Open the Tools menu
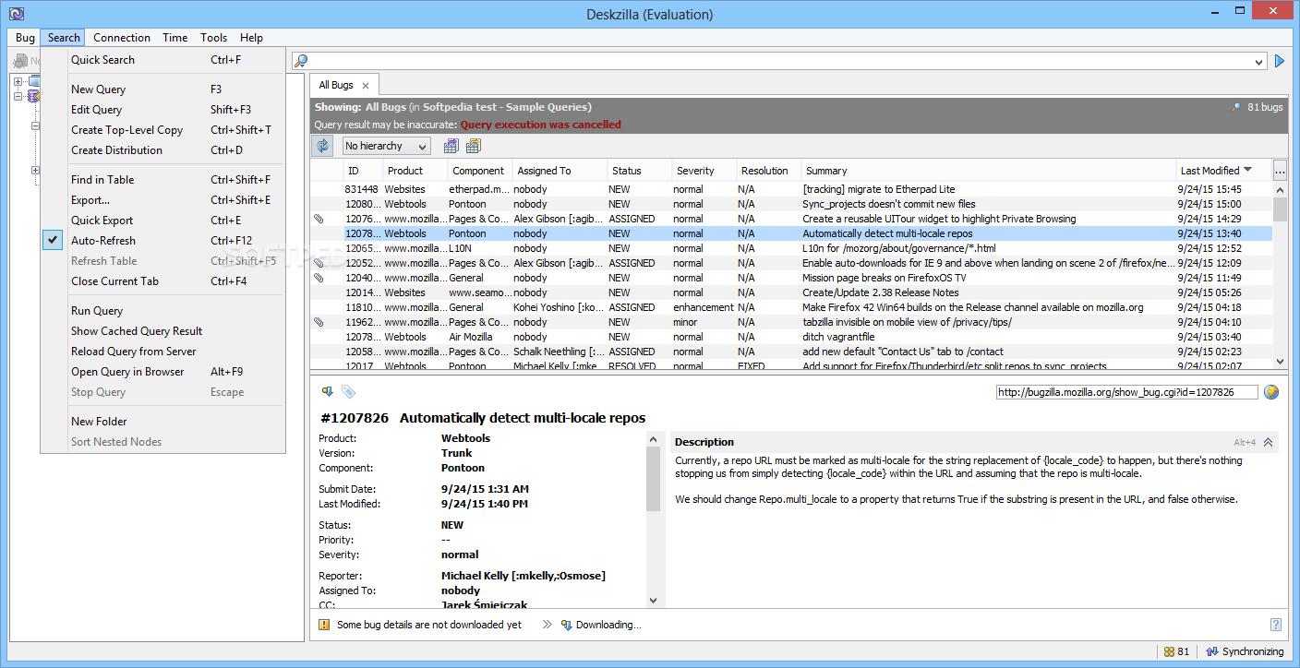 pyautogui.click(x=214, y=38)
